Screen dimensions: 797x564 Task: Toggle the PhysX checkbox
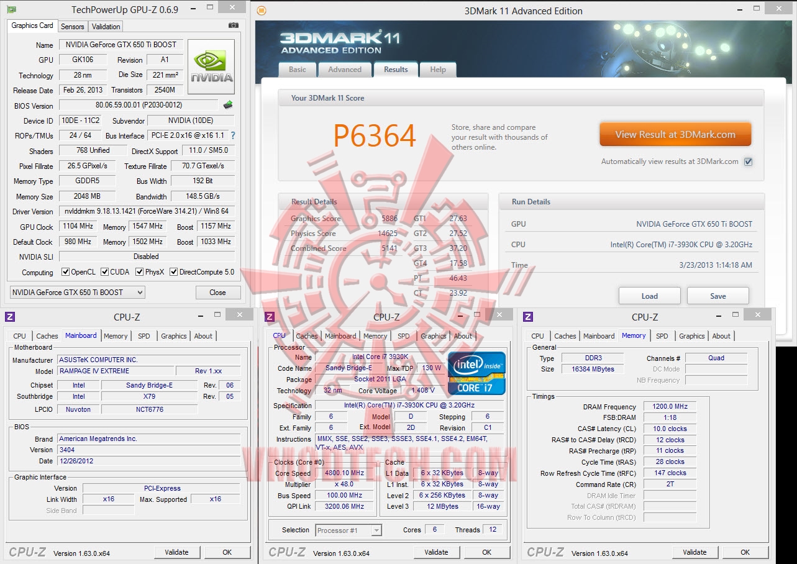click(x=140, y=272)
